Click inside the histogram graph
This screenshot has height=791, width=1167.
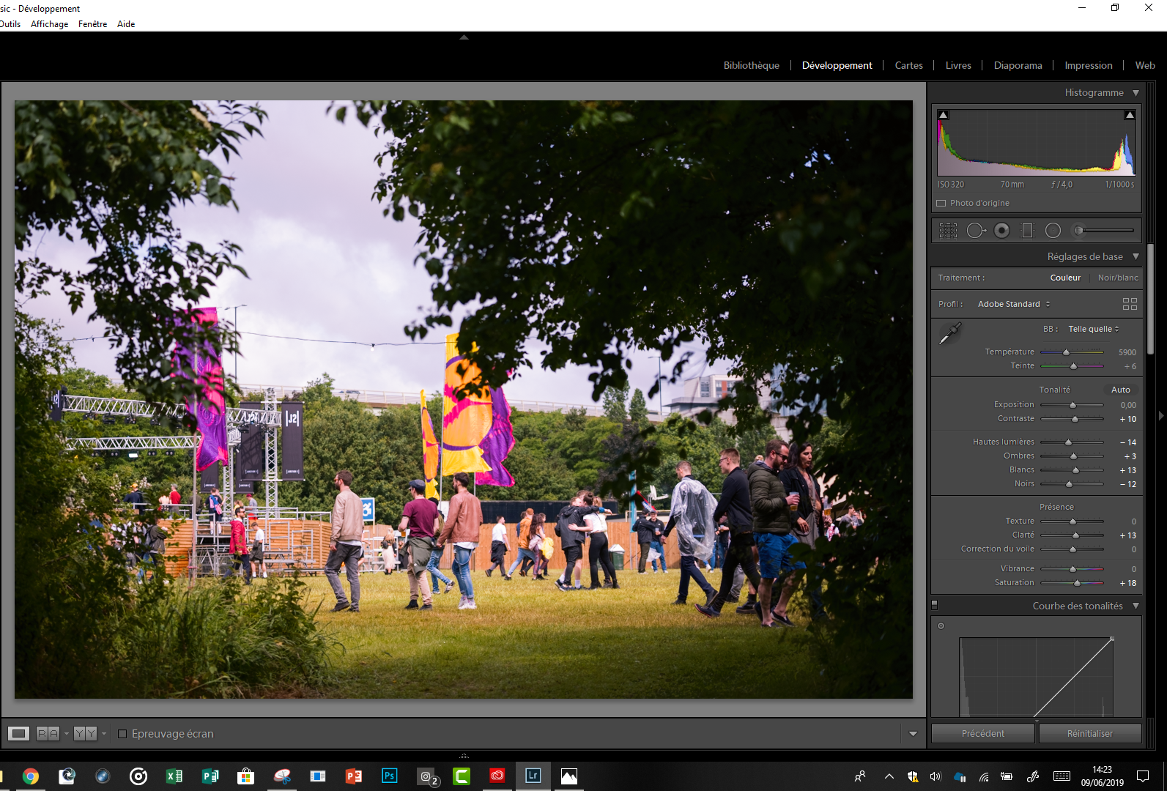coord(1037,142)
